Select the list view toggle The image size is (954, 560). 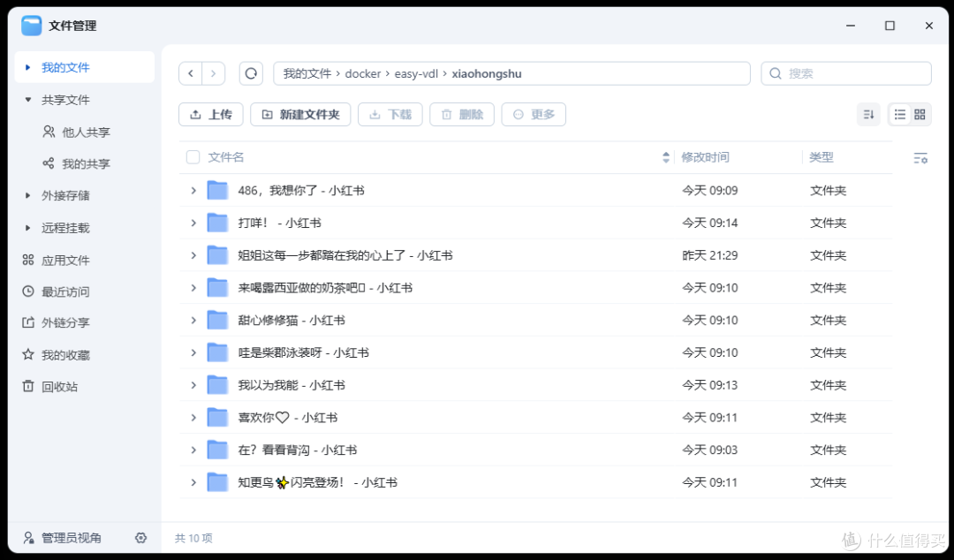[x=898, y=114]
